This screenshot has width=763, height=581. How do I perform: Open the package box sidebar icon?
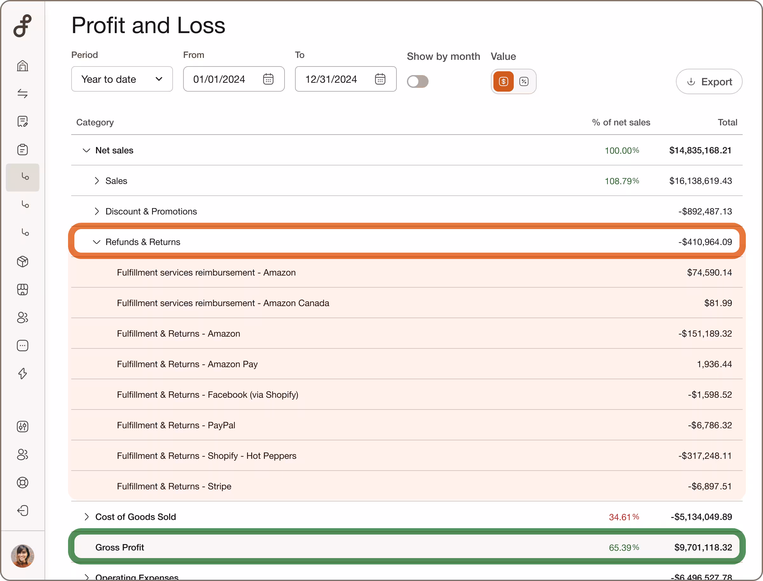[x=23, y=262]
